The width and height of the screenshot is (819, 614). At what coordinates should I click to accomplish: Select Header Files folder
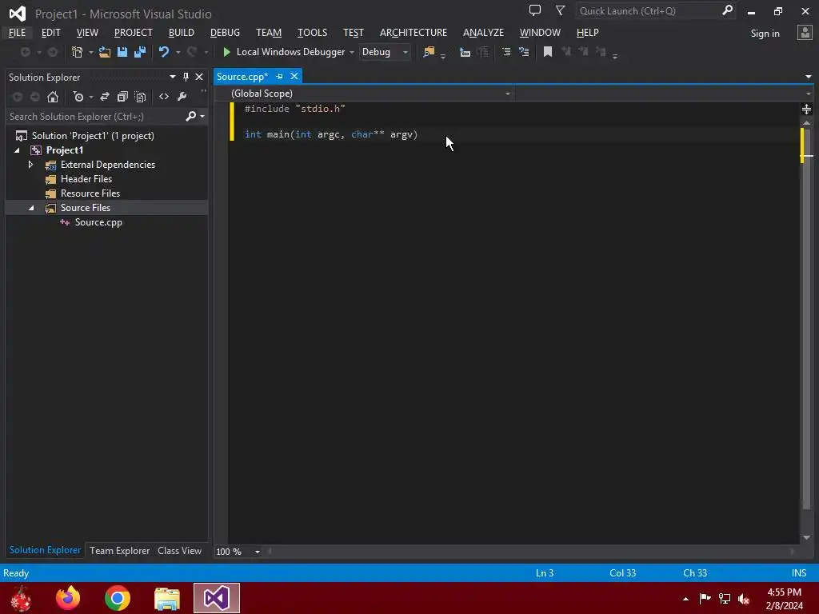pyautogui.click(x=86, y=179)
